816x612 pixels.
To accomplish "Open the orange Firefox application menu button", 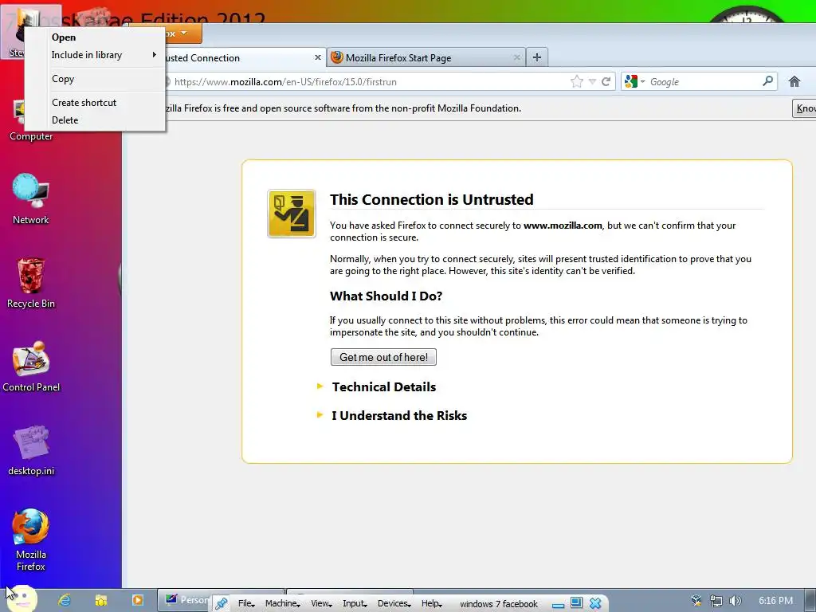I will pyautogui.click(x=182, y=33).
